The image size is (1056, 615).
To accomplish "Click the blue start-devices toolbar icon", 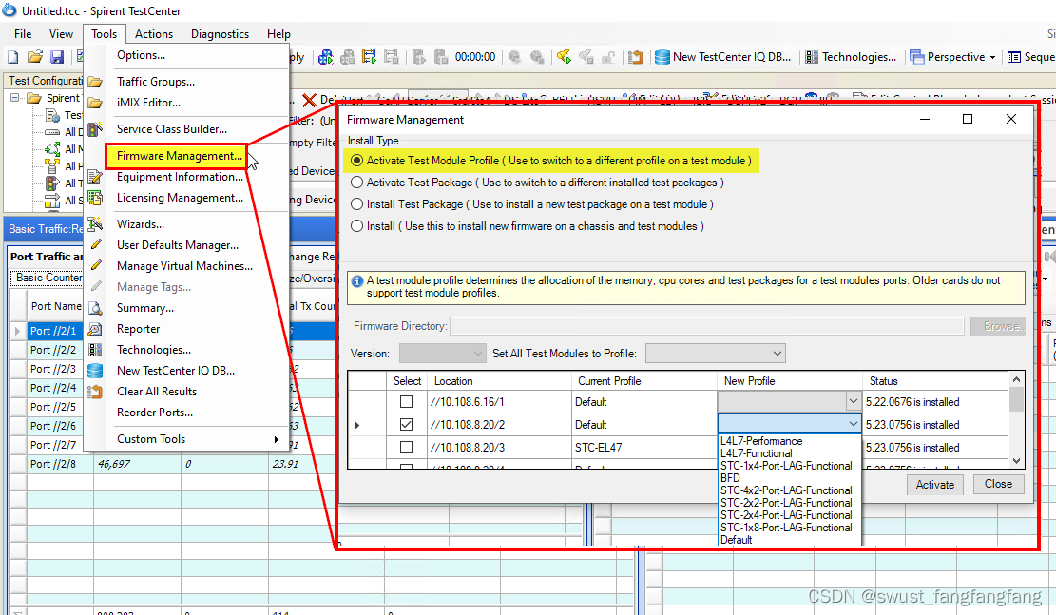I will 326,57.
